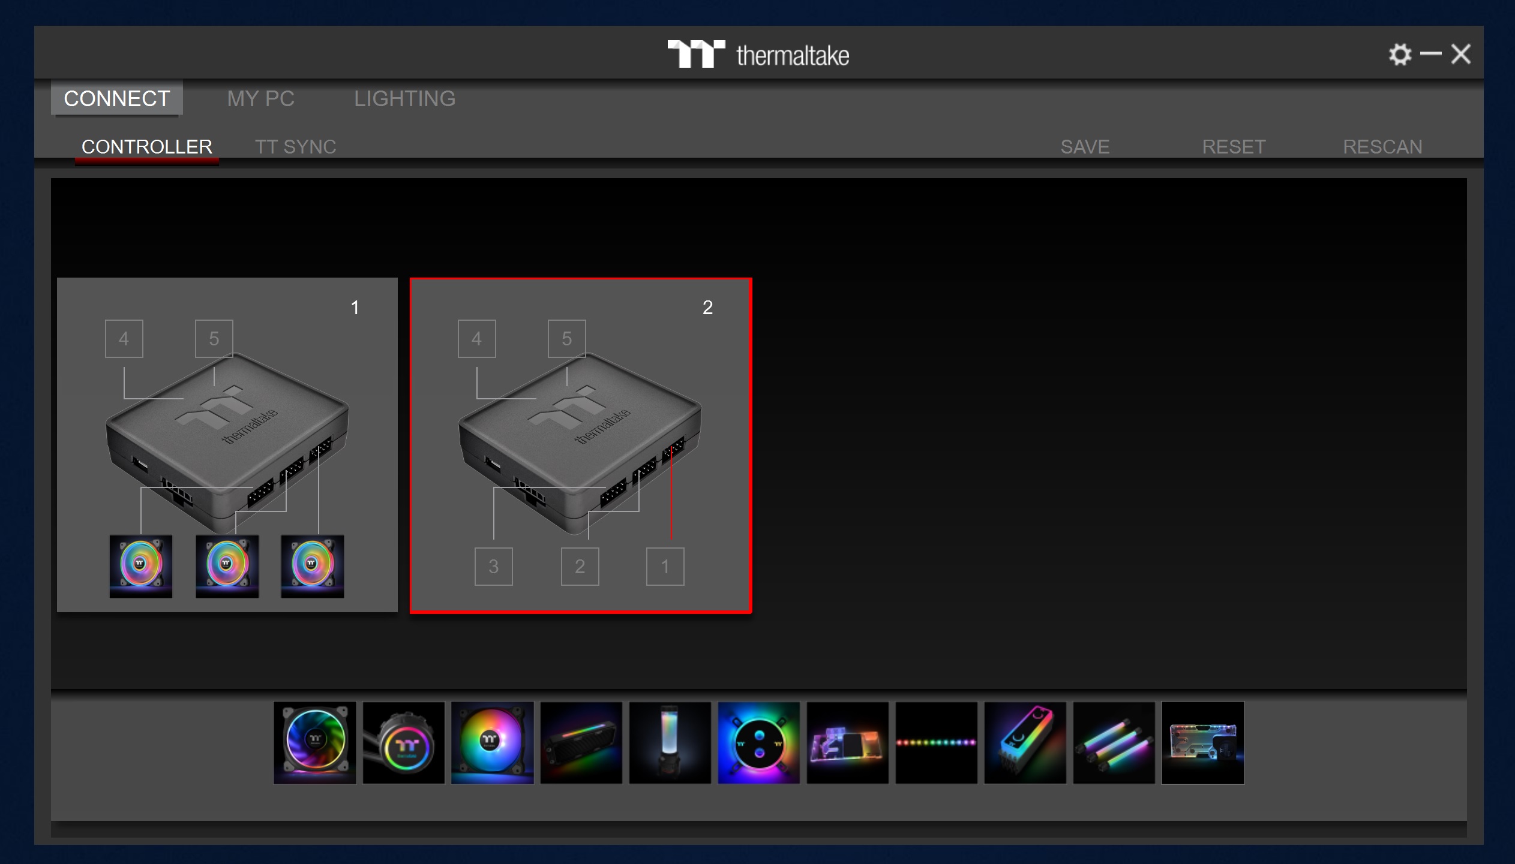Pick the three RGB tubes thumbnail

coord(1114,742)
